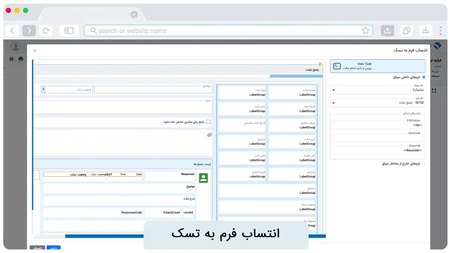This screenshot has width=451, height=253.
Task: Go back with the browser back arrow
Action: coord(12,31)
